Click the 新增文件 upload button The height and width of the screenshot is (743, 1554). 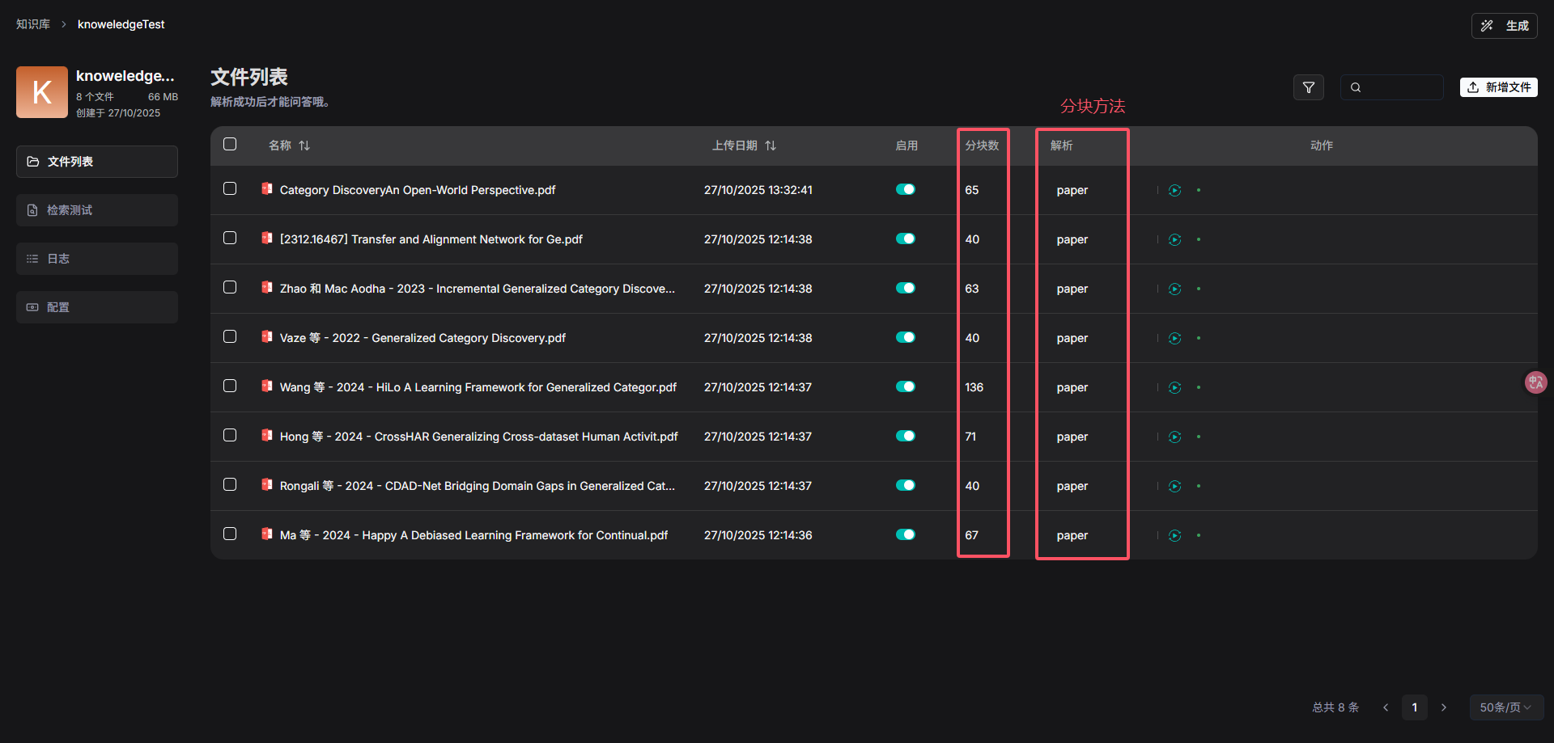(x=1499, y=87)
